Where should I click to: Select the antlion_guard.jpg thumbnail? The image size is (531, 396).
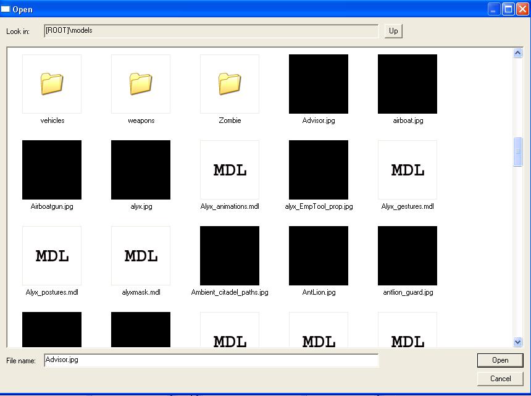point(408,256)
